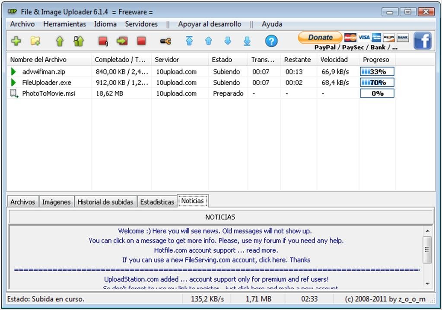Switch to the Estadisticas tab
Viewport: 442px width, 310px height.
[x=157, y=202]
